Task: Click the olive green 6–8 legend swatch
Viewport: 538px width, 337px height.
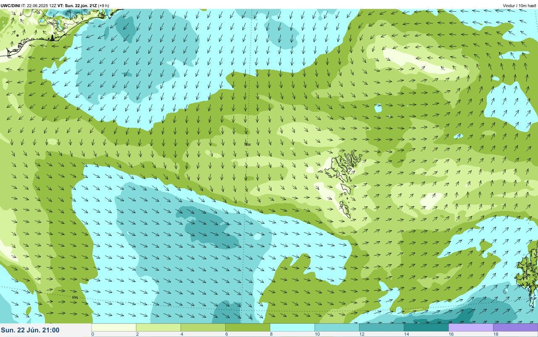Action: coord(248,327)
